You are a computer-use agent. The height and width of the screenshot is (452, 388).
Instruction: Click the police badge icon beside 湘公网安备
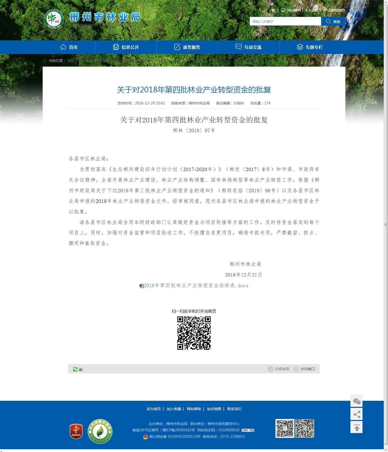(x=146, y=437)
